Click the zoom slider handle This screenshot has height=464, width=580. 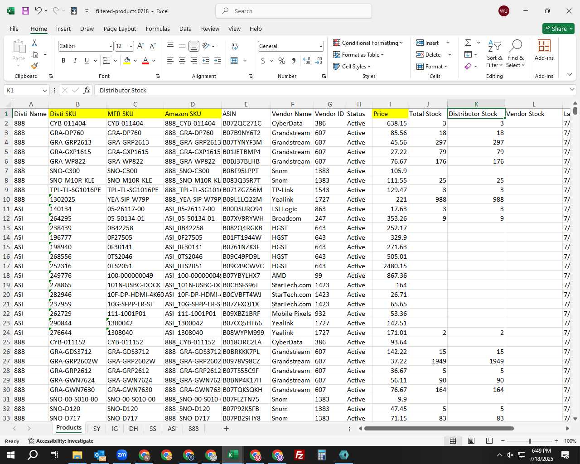[530, 441]
